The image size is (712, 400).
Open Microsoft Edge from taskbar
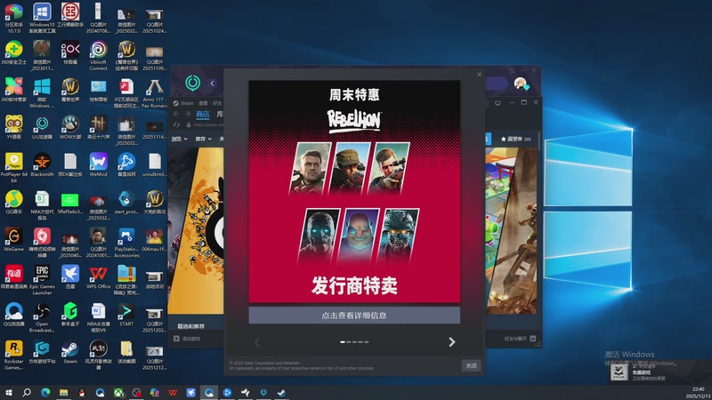[45, 392]
